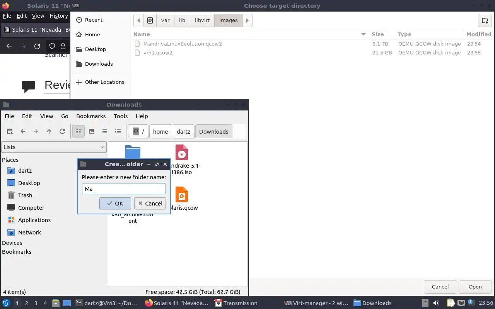Viewport: 495px width, 309px height.
Task: Go to Home in directory chooser sidebar
Action: pyautogui.click(x=92, y=34)
